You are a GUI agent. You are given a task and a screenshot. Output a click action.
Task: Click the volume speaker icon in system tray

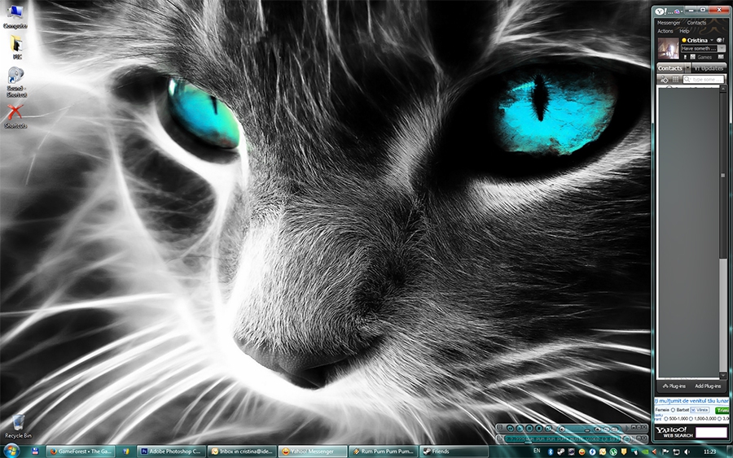(x=687, y=452)
